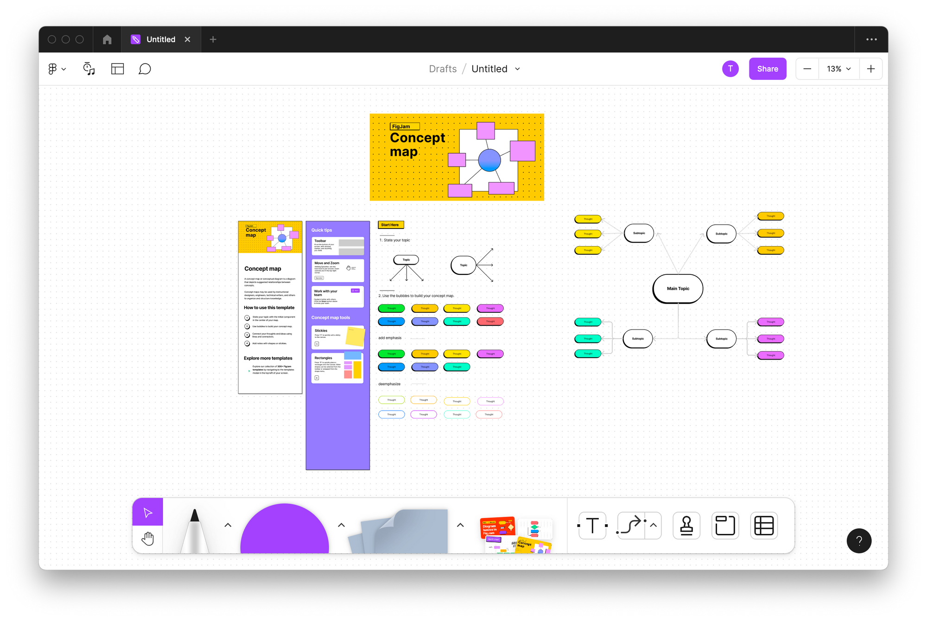Open the comment tool
Image resolution: width=927 pixels, height=621 pixels.
point(145,69)
